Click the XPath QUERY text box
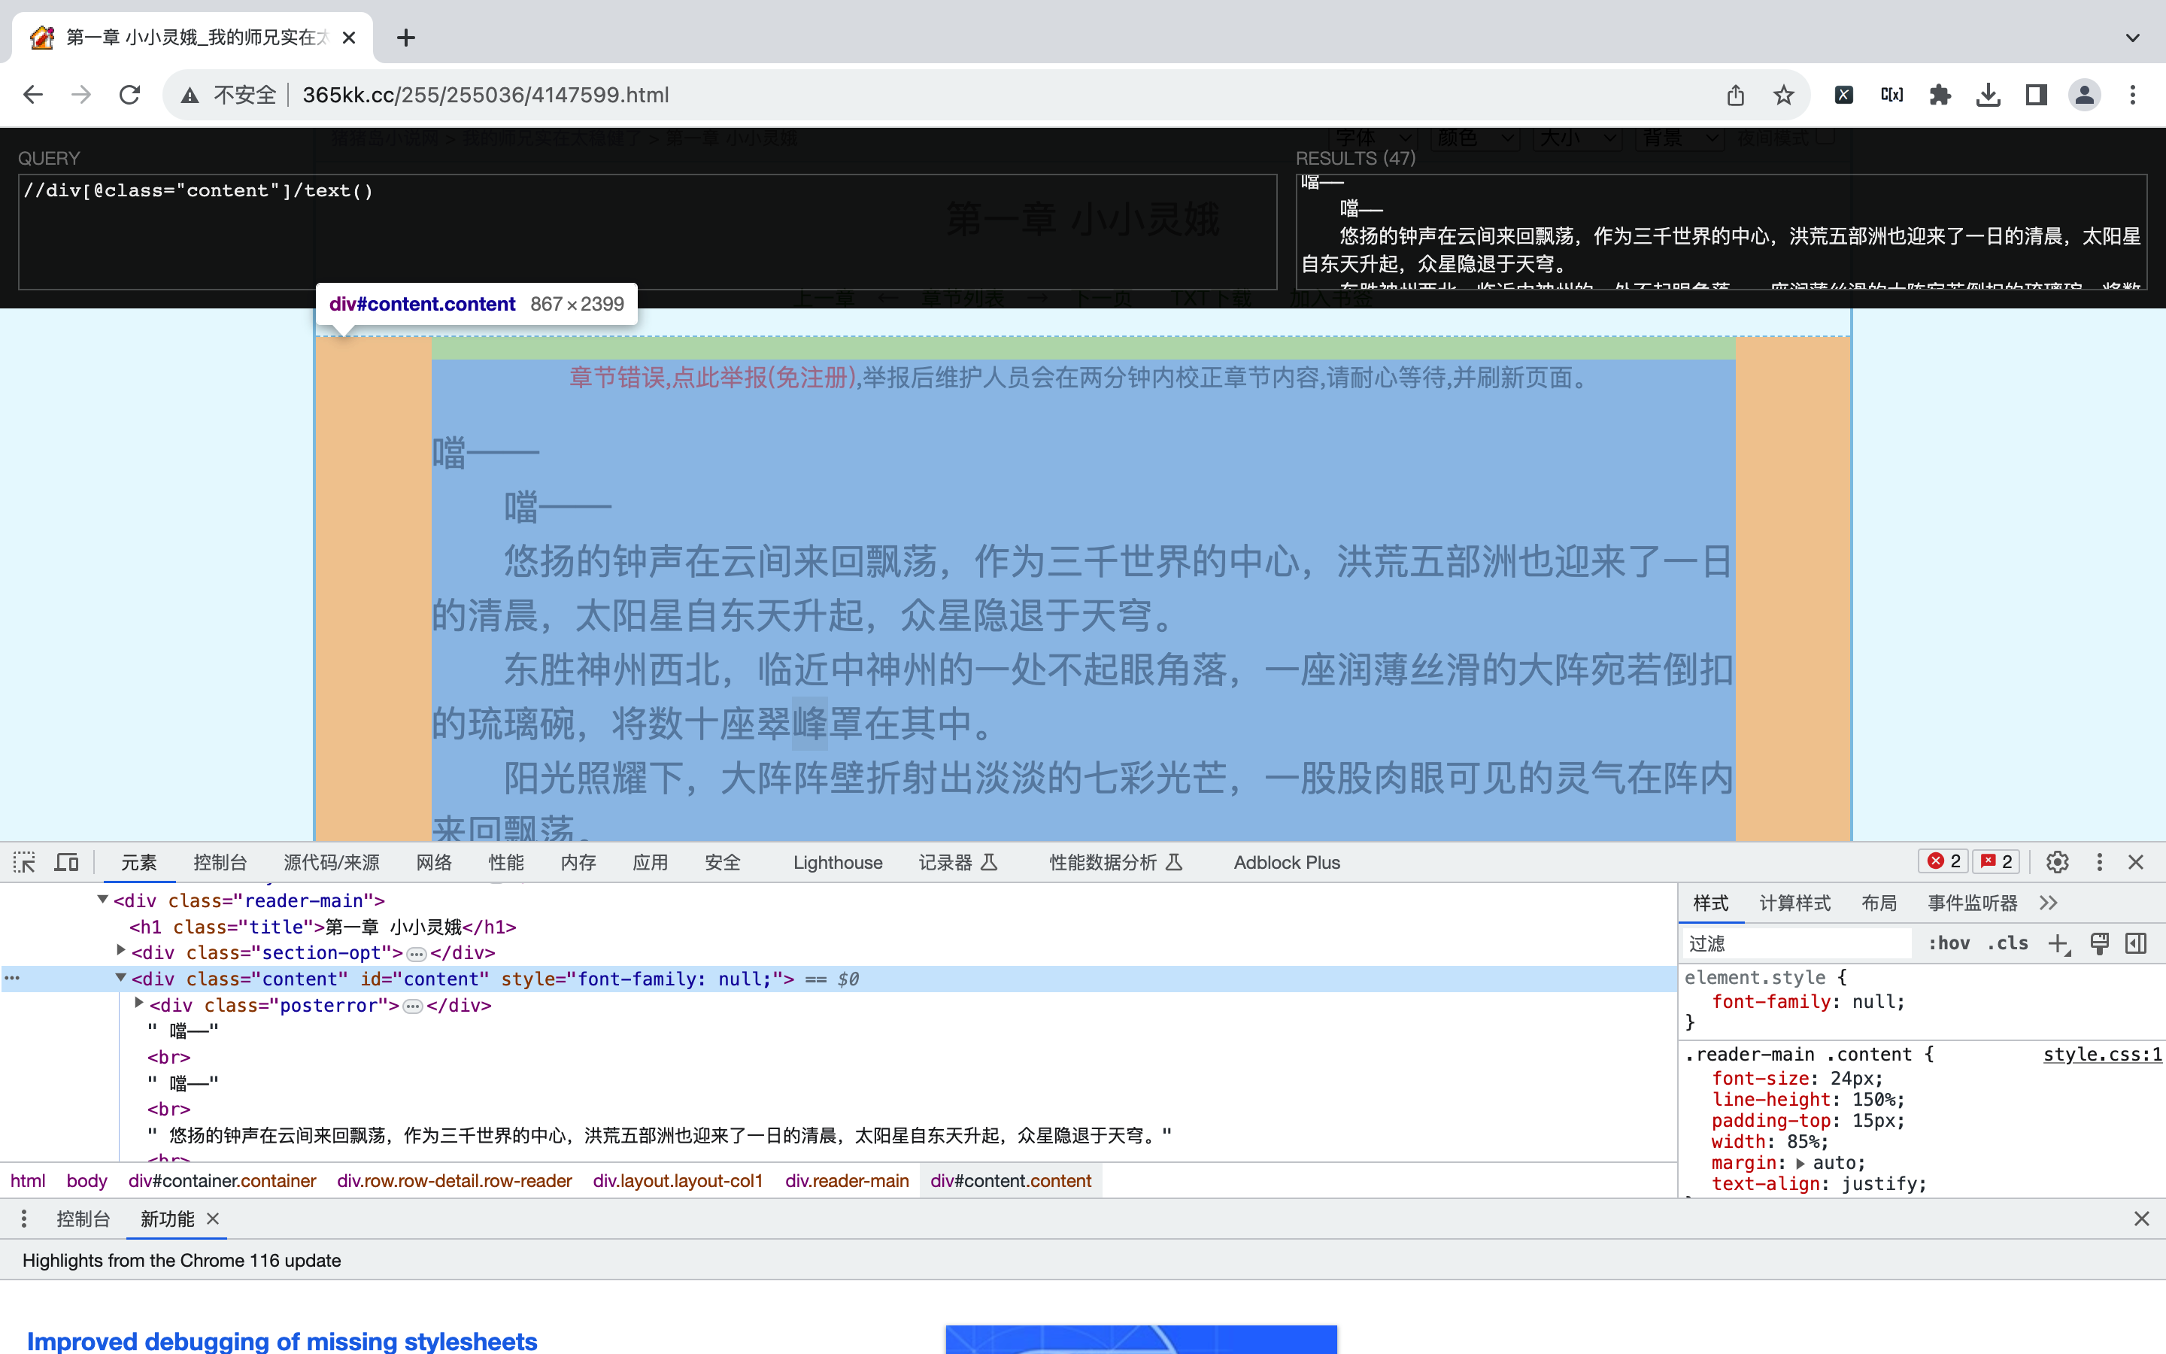The image size is (2166, 1354). 647,231
